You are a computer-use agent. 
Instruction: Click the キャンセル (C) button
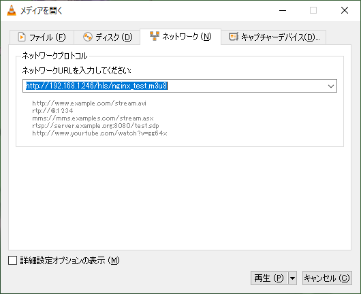tap(327, 278)
